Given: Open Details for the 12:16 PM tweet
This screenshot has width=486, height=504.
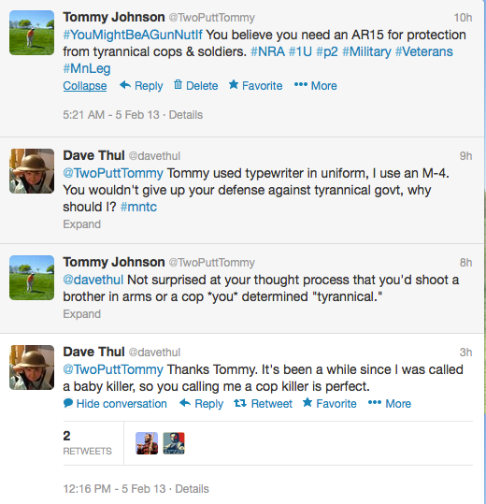Looking at the screenshot, I should pos(192,489).
